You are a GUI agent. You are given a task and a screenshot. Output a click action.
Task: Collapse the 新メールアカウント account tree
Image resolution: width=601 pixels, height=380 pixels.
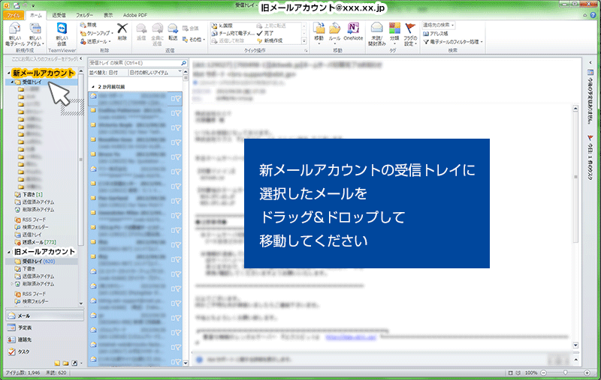click(8, 73)
